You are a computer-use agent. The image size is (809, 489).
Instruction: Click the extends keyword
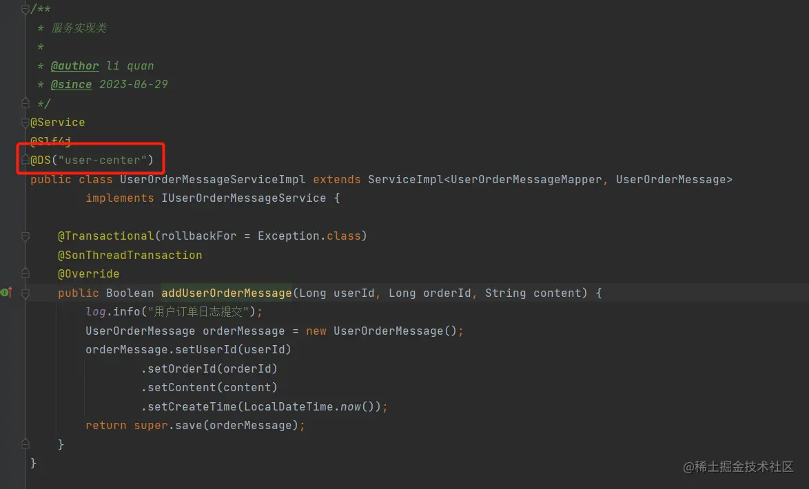click(337, 180)
